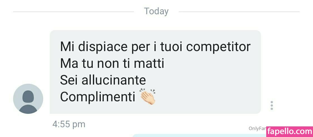Select the line "Ma tu non ti matti"
Screen dimensions: 313x137
(112, 63)
